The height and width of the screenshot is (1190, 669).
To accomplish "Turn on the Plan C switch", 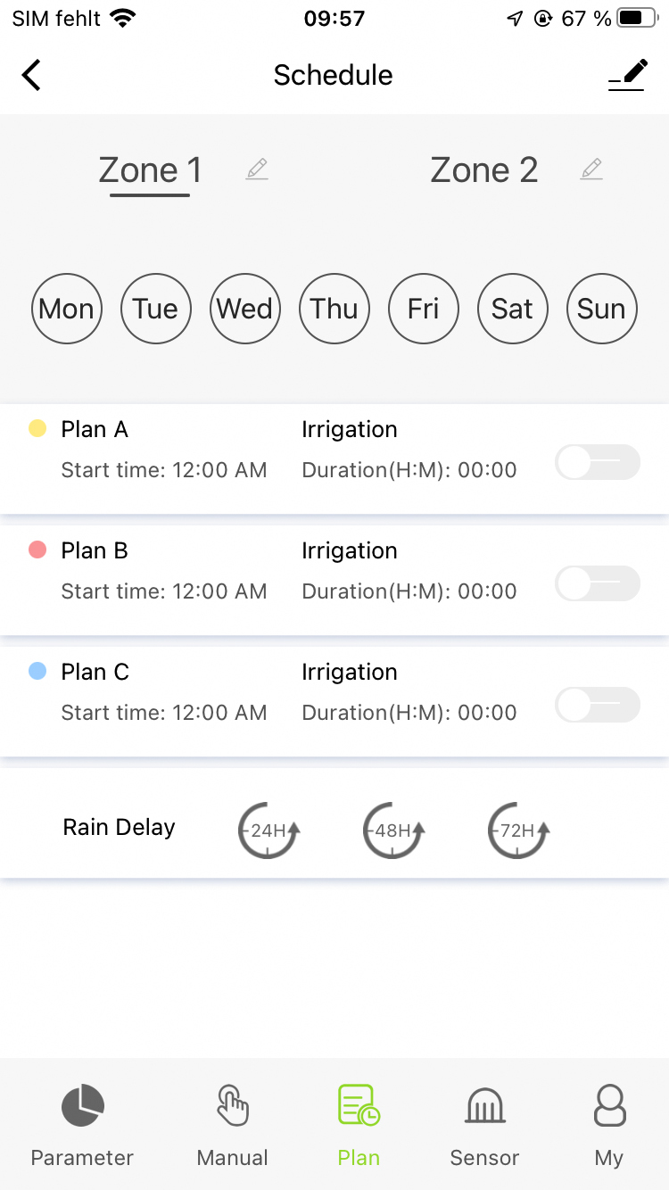I will (597, 705).
